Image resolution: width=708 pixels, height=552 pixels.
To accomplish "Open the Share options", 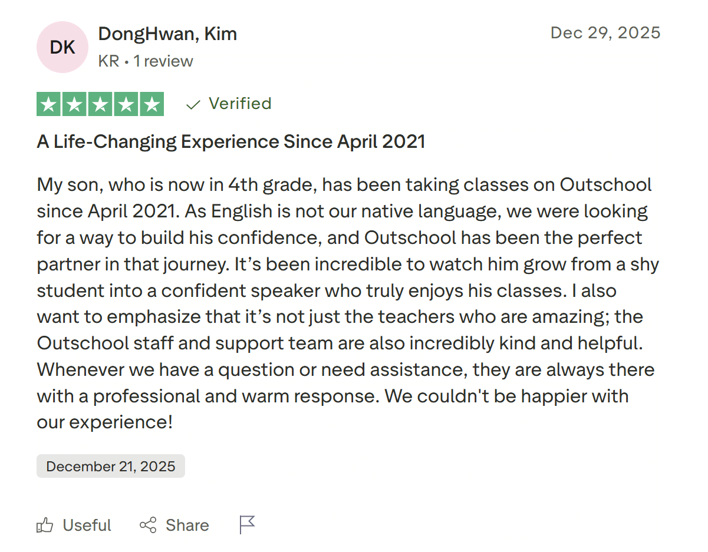I will coord(174,525).
